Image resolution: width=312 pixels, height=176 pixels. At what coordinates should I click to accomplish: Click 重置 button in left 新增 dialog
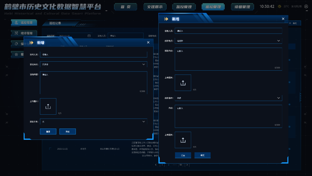pos(48,131)
